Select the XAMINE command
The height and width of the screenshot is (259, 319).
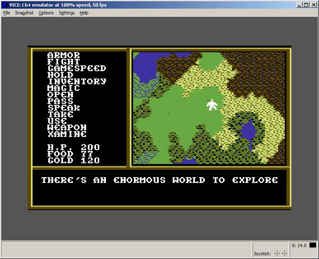pyautogui.click(x=67, y=134)
